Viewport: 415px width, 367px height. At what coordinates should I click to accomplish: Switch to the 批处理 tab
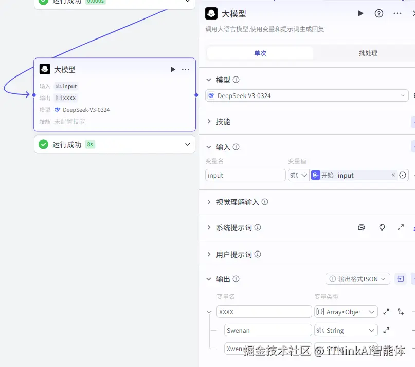[367, 53]
